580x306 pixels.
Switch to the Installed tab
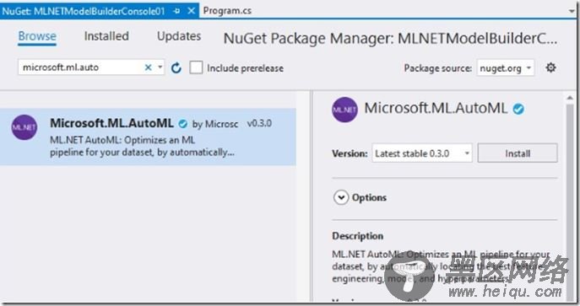(x=106, y=36)
